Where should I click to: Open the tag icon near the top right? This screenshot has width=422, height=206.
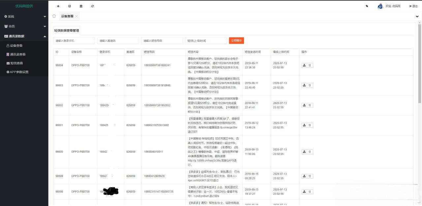pos(367,6)
